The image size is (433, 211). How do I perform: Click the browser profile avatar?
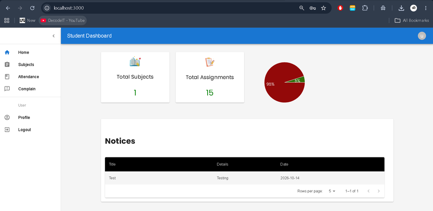pyautogui.click(x=414, y=8)
